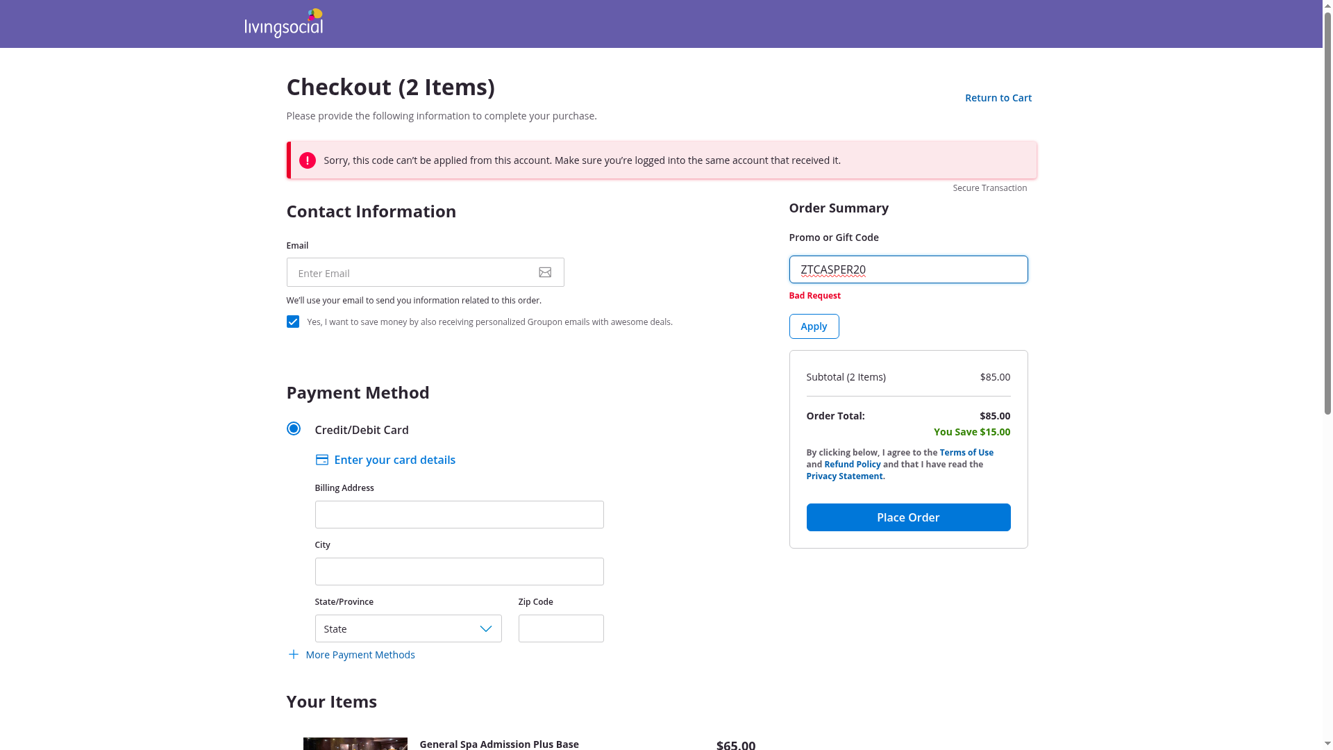Click the credit card icon
1333x750 pixels.
tap(321, 460)
